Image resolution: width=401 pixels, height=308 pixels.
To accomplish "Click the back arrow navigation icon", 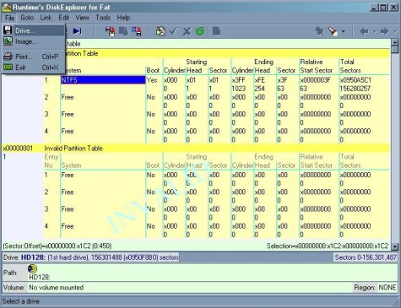I will click(365, 31).
